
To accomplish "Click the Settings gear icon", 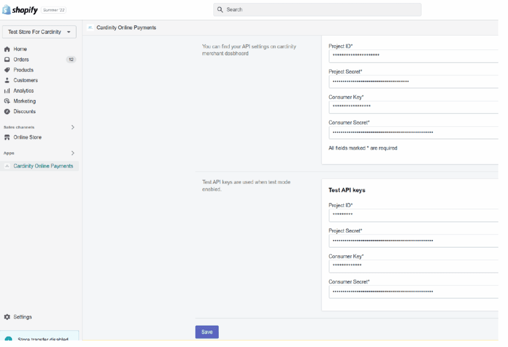I will pyautogui.click(x=7, y=317).
